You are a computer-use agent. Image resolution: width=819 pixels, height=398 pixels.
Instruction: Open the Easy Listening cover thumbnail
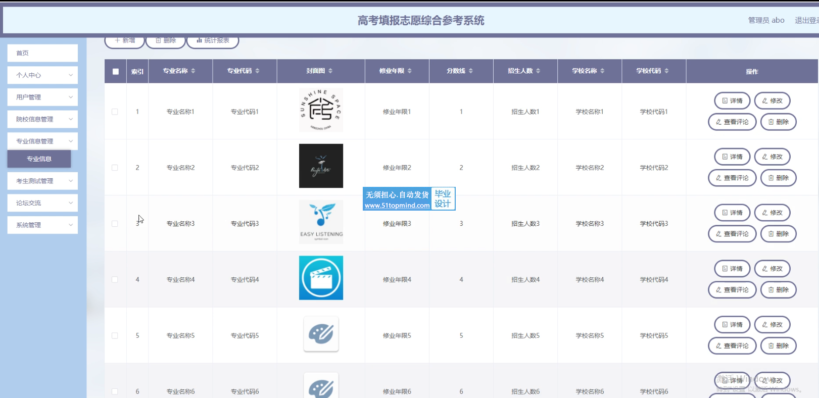click(x=321, y=222)
